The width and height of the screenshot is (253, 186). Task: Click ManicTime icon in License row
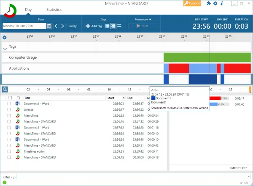(x=18, y=109)
